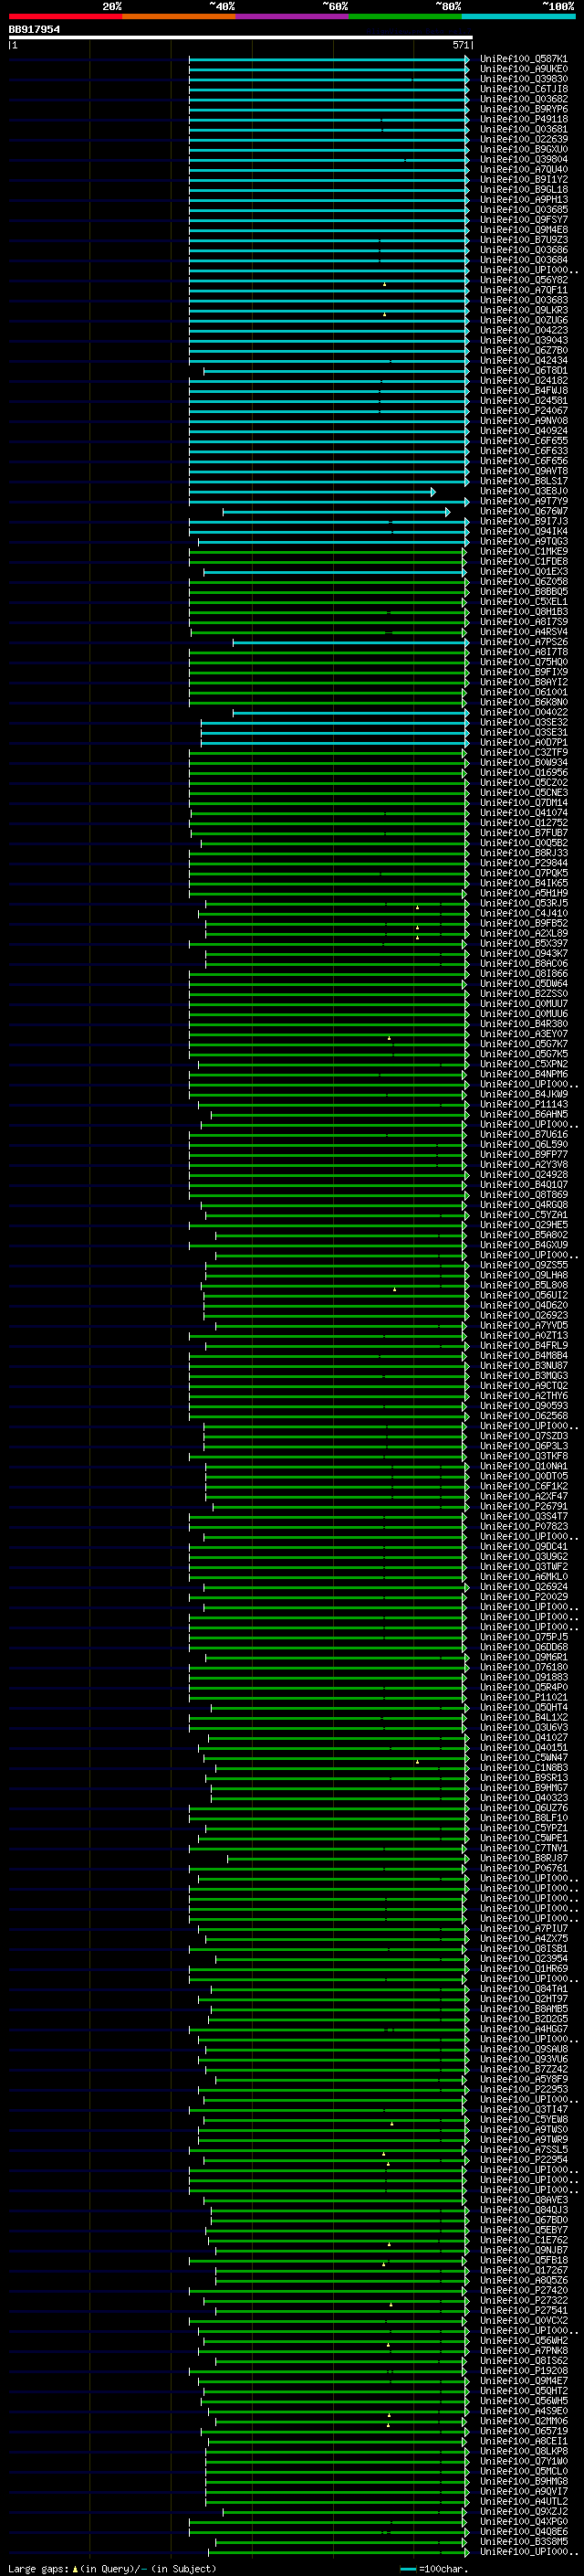Viewport: 584px width, 2576px height.
Task: Select subject UniRef100_O22639
Action: click(x=523, y=140)
